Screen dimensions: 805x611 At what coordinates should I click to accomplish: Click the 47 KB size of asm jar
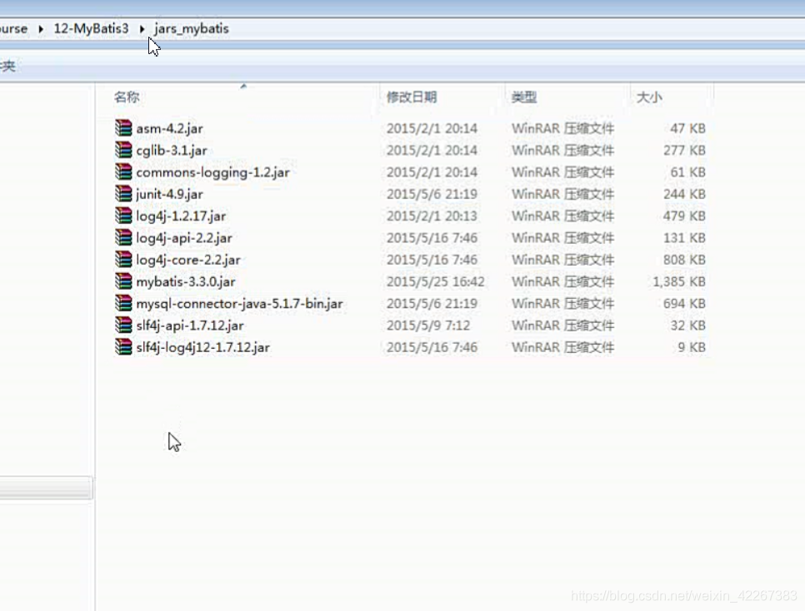point(687,128)
